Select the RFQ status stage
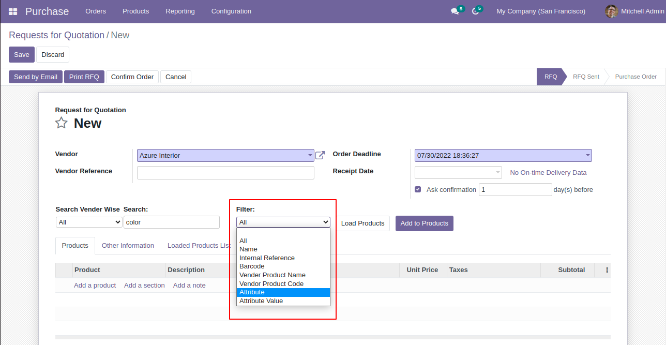Screen dimensions: 666x345 (551, 77)
